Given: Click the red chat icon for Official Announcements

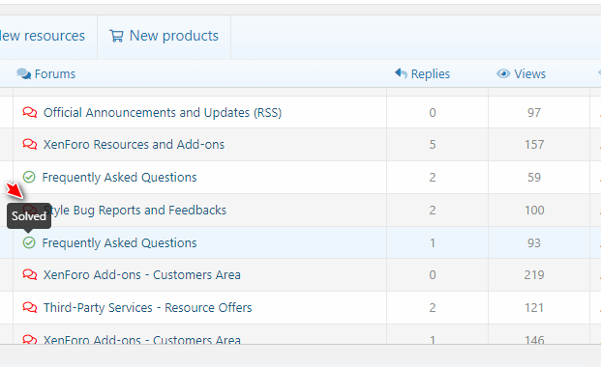Looking at the screenshot, I should [x=29, y=112].
